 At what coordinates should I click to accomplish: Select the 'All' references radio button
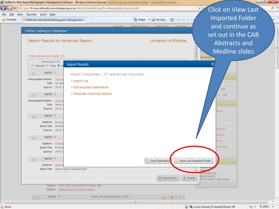click(x=59, y=66)
